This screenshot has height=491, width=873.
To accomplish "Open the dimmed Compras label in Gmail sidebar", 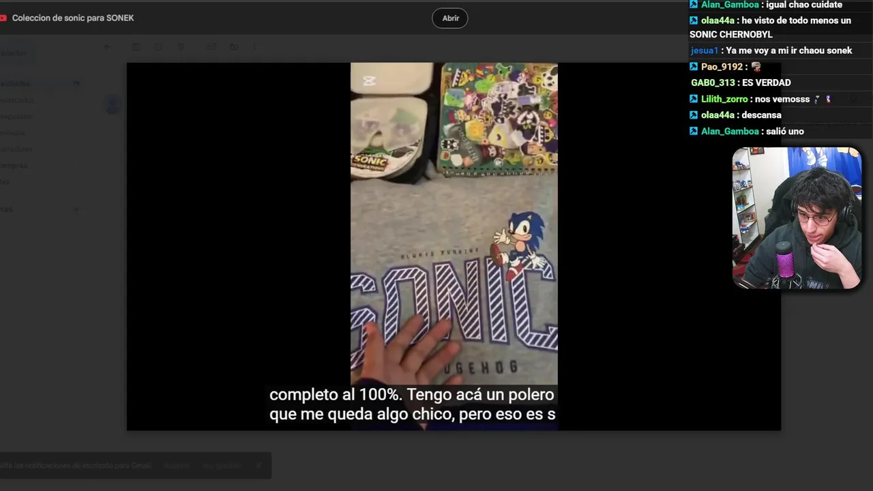I will click(x=14, y=166).
